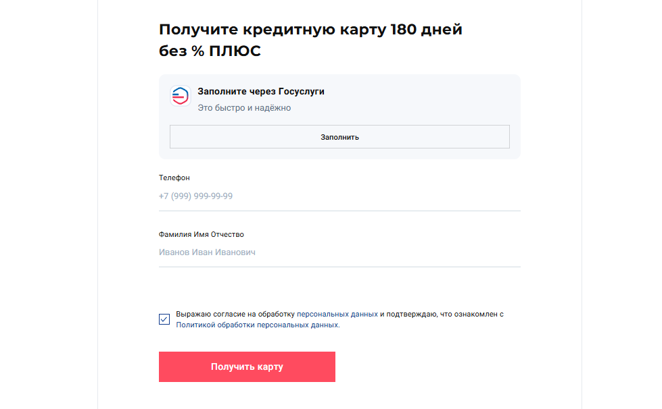
Task: Submit form with Получить карту button
Action: tap(247, 366)
